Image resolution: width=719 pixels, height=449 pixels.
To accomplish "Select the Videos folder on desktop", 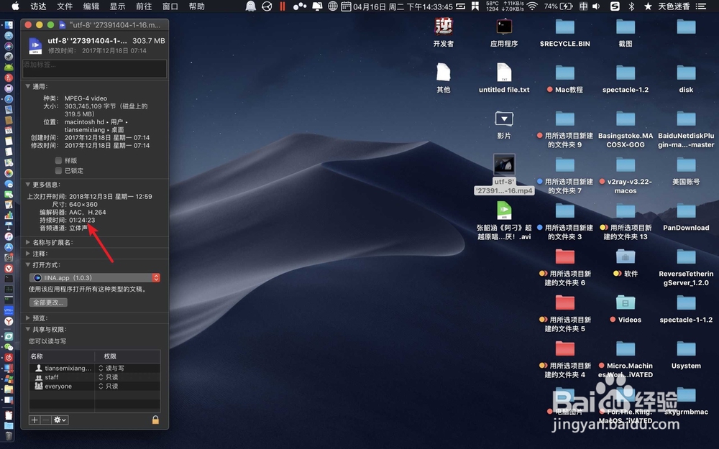I will [626, 309].
